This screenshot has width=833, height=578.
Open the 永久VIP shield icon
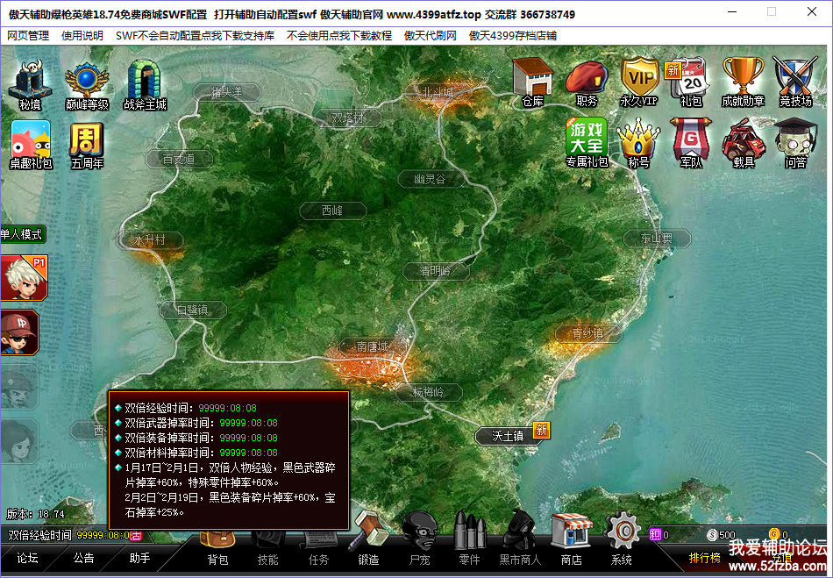coord(638,81)
